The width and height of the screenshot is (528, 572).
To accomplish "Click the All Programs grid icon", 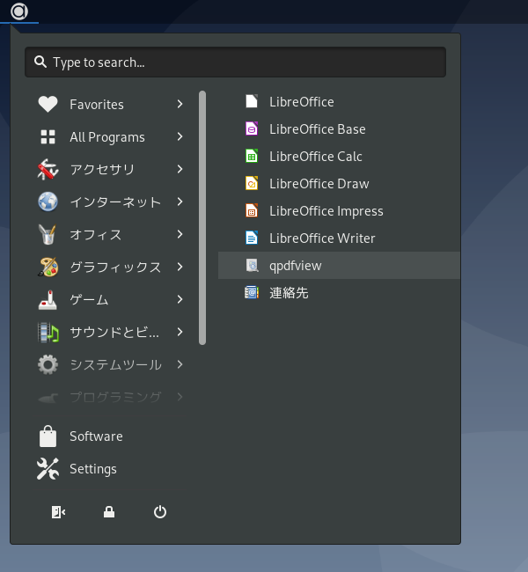I will pyautogui.click(x=48, y=136).
